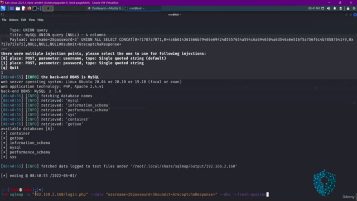Screen dimensions: 357x201
Task: Click 'web application technology: PHP, Apache 2.4.41'
Action: point(52,87)
